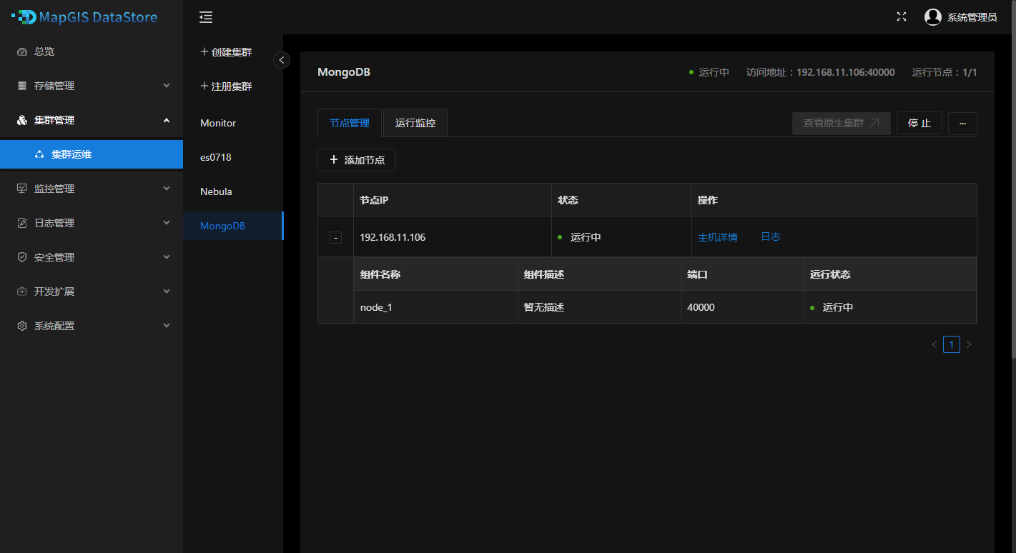Click 创建集群 to create a cluster
This screenshot has width=1016, height=553.
point(226,52)
